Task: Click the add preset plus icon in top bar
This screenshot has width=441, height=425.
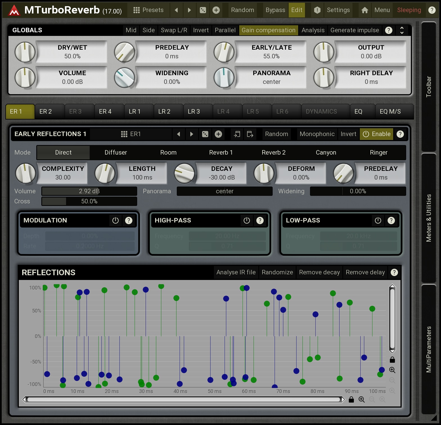Action: (216, 10)
